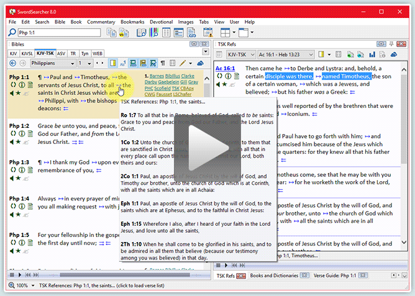Viewport: 415px width, 296px height.
Task: Close the Verse Guide: Php 1:1 tab
Action: pyautogui.click(x=363, y=276)
